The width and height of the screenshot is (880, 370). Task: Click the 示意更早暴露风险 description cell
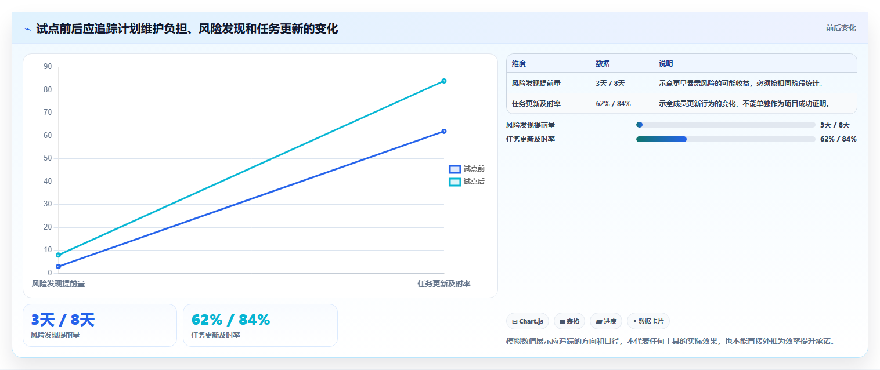(x=741, y=84)
